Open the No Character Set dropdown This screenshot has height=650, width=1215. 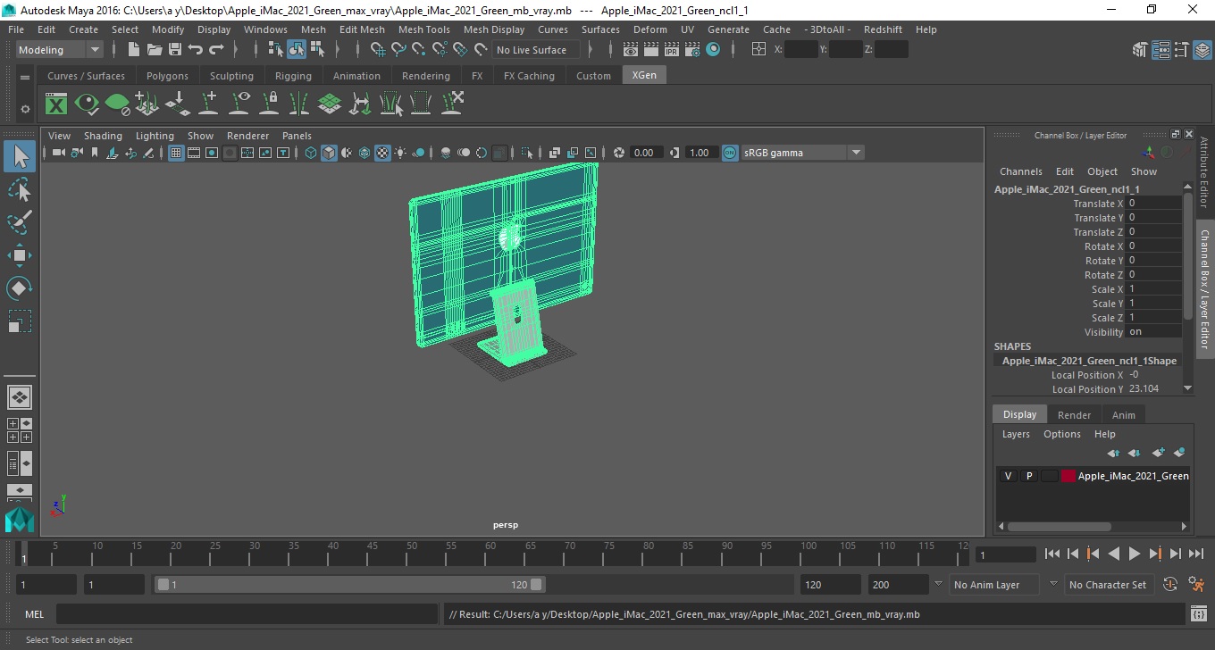pos(1108,585)
